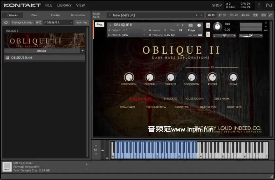Expand the dropdown arrow beside Browse
275x180 pixels.
tap(82, 51)
